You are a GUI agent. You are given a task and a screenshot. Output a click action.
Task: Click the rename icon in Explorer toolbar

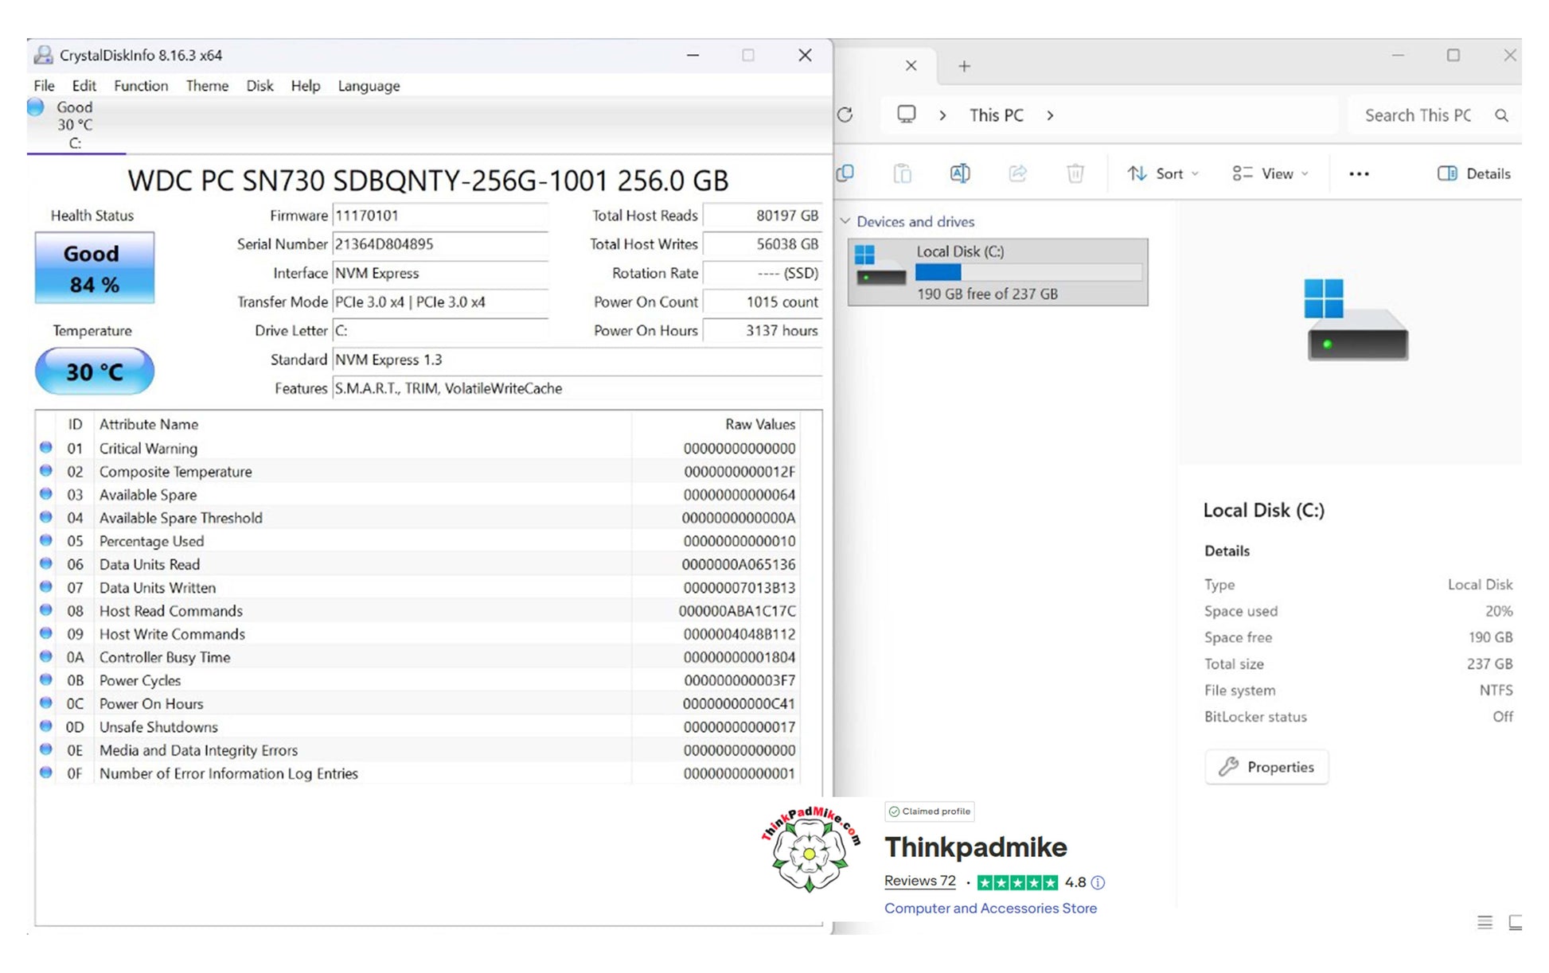click(x=960, y=173)
